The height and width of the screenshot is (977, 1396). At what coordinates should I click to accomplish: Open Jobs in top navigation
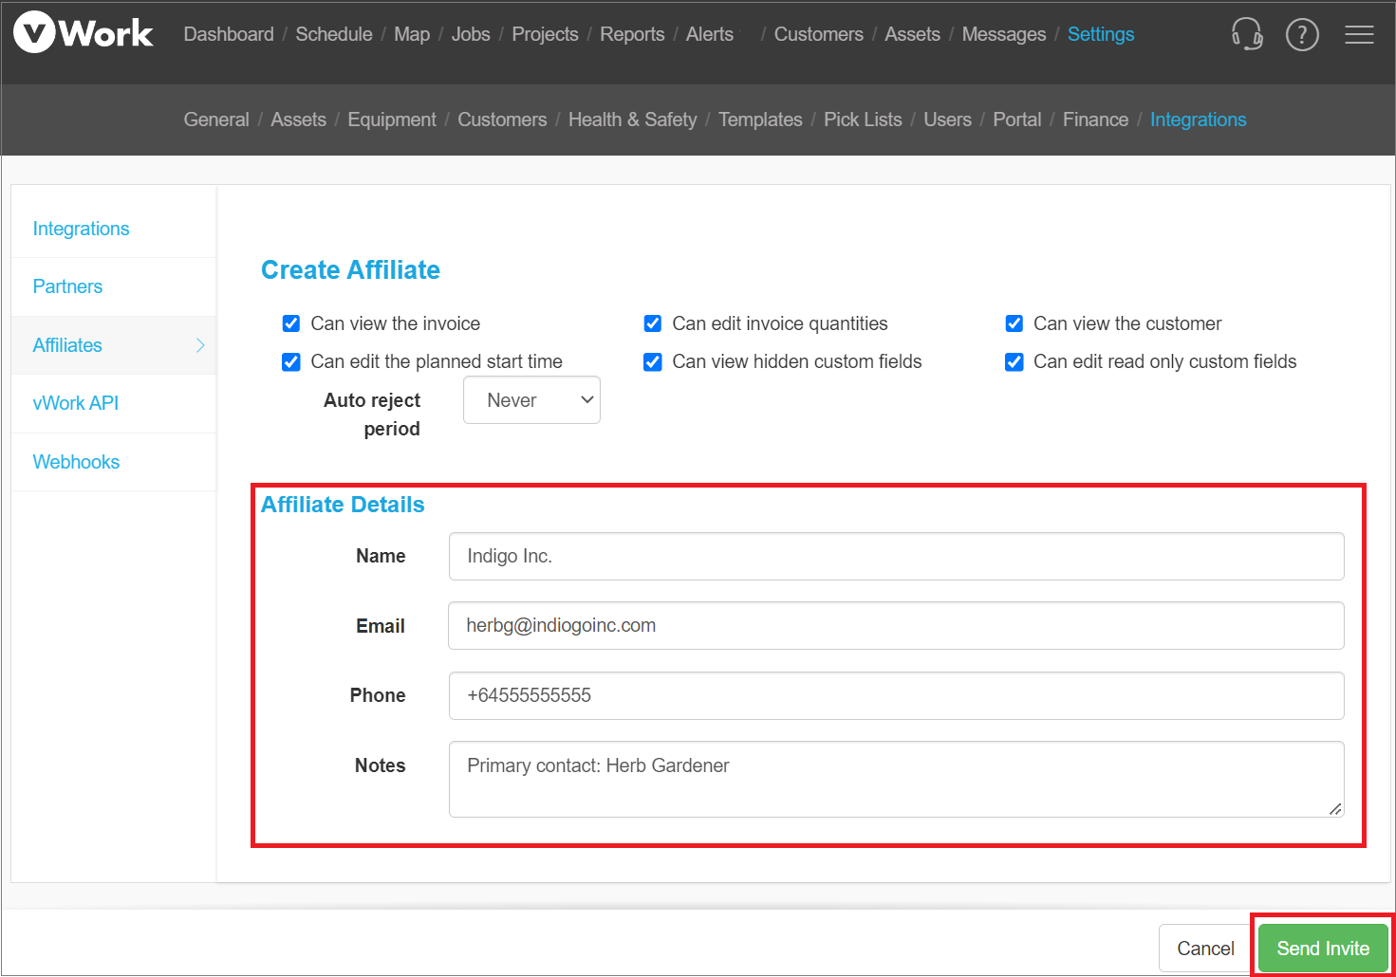pyautogui.click(x=471, y=34)
